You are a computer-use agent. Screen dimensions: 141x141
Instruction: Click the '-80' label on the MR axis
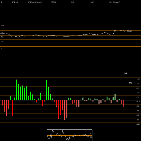pyautogui.click(x=138, y=120)
